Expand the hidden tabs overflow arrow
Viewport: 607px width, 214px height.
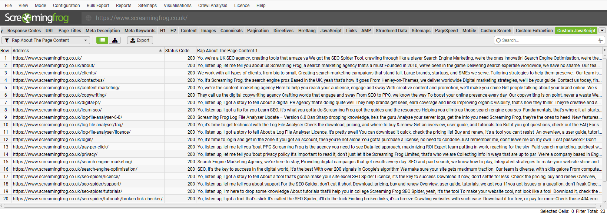click(602, 30)
